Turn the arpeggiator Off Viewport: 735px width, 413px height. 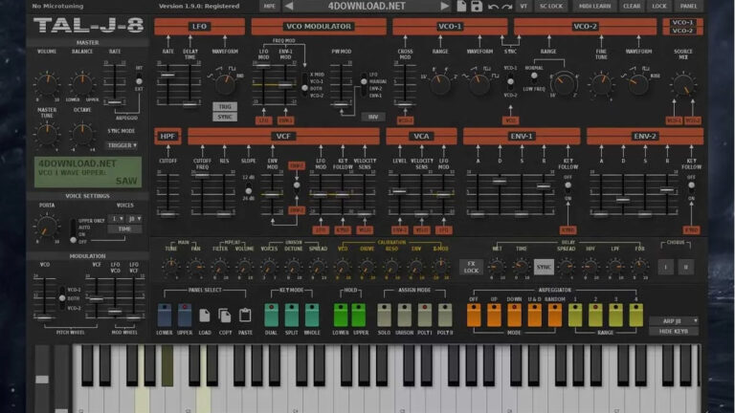tap(474, 315)
